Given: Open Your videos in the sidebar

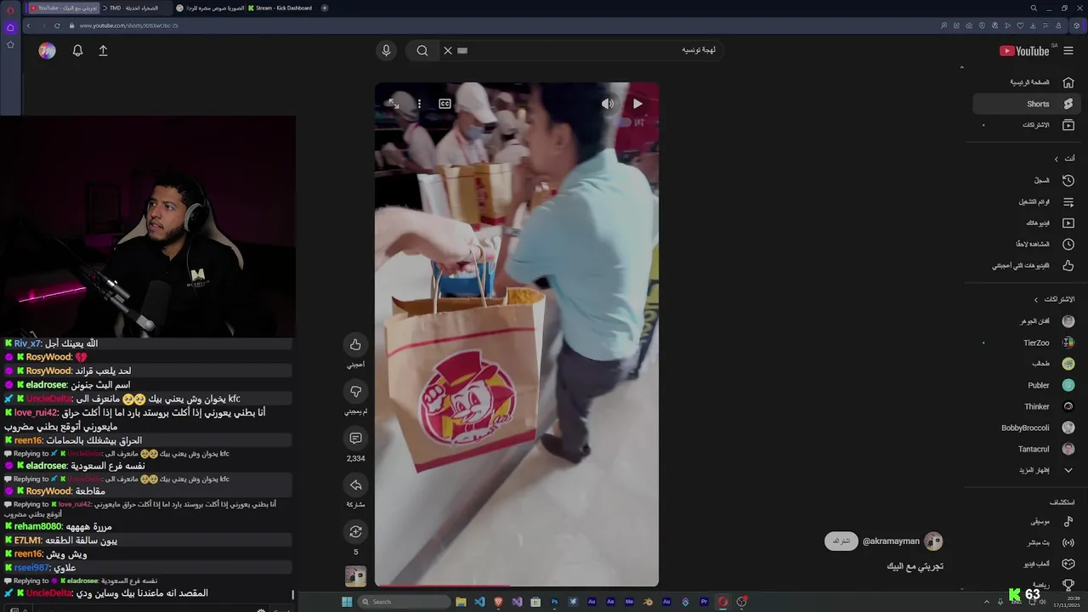Looking at the screenshot, I should pyautogui.click(x=1026, y=223).
